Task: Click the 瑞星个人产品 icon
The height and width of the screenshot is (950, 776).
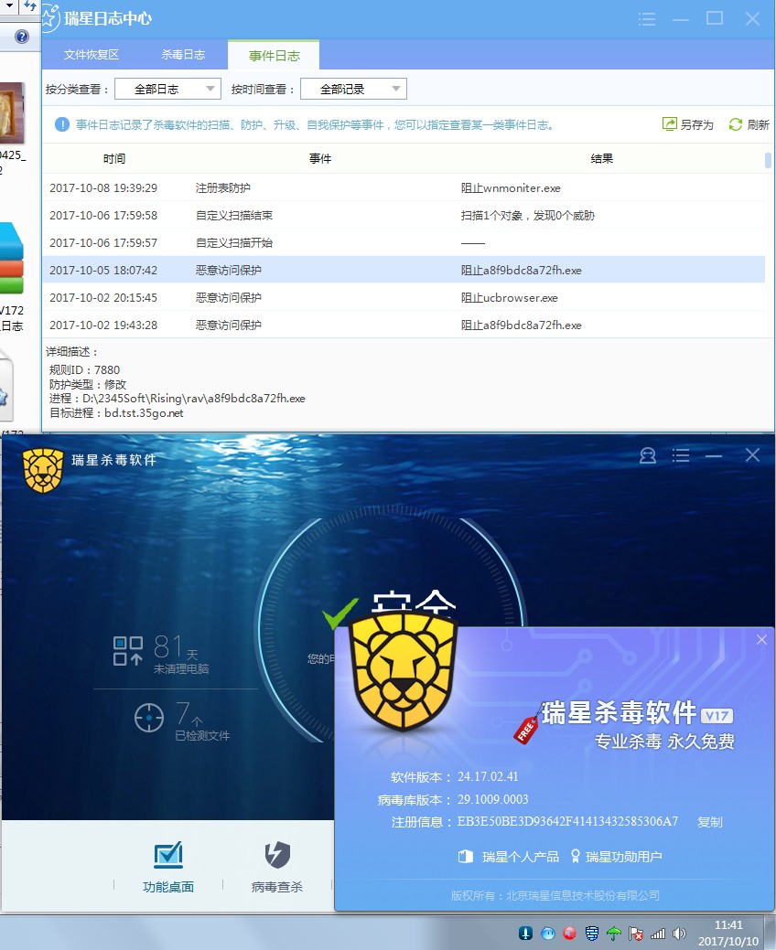Action: (x=466, y=857)
